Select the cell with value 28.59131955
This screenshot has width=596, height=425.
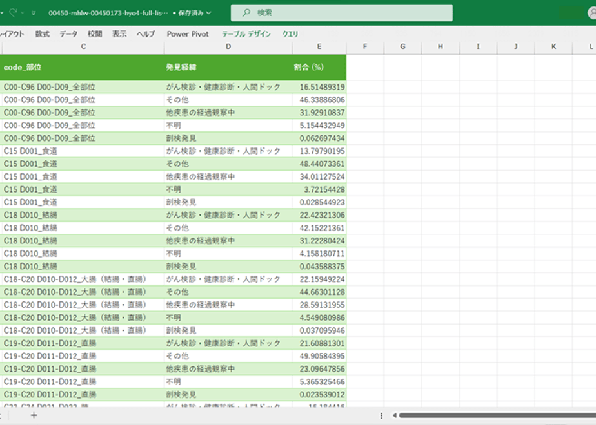319,305
